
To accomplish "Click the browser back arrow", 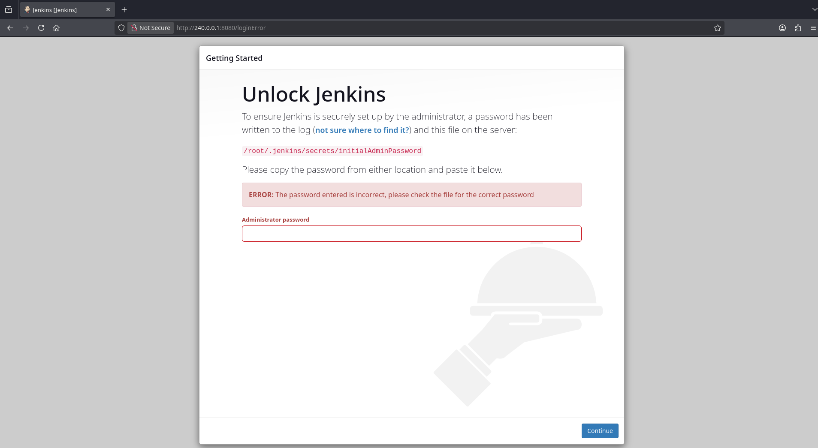I will 10,28.
